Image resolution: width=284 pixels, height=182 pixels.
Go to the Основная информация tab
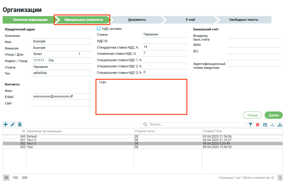tap(28, 20)
